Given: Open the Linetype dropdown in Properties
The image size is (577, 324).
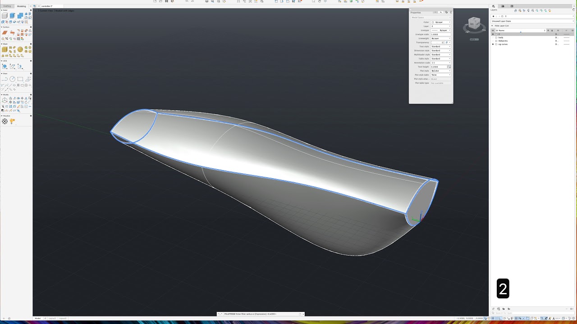Looking at the screenshot, I should point(441,30).
